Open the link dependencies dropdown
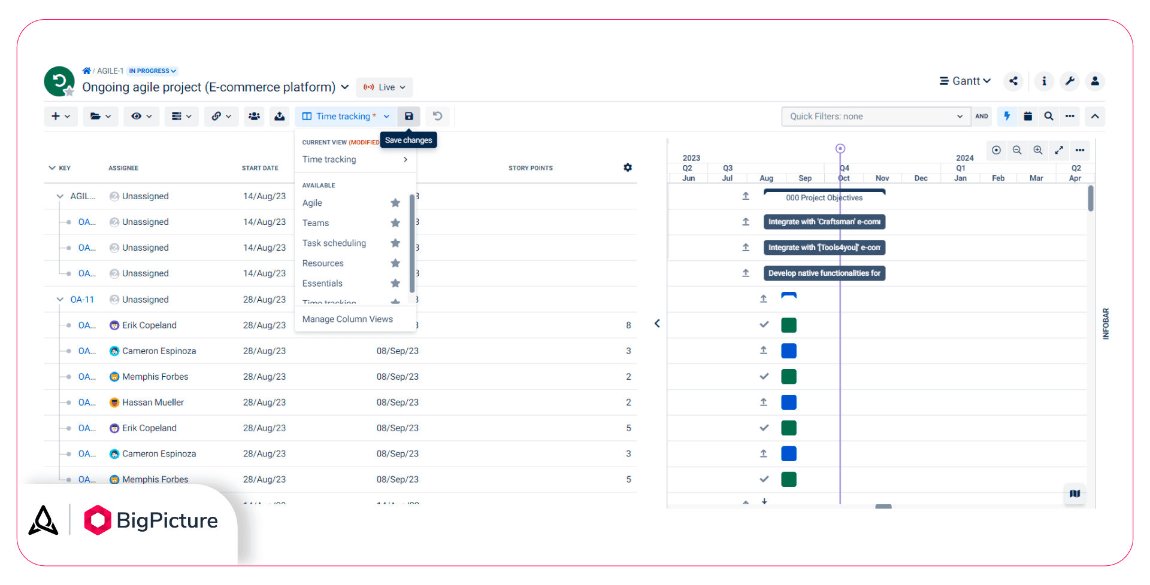Viewport: 1150px width, 585px height. pyautogui.click(x=221, y=116)
